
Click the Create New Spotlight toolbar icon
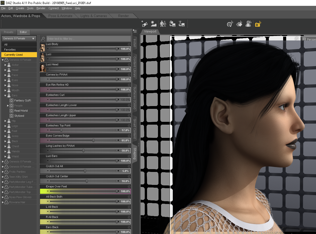(x=153, y=24)
